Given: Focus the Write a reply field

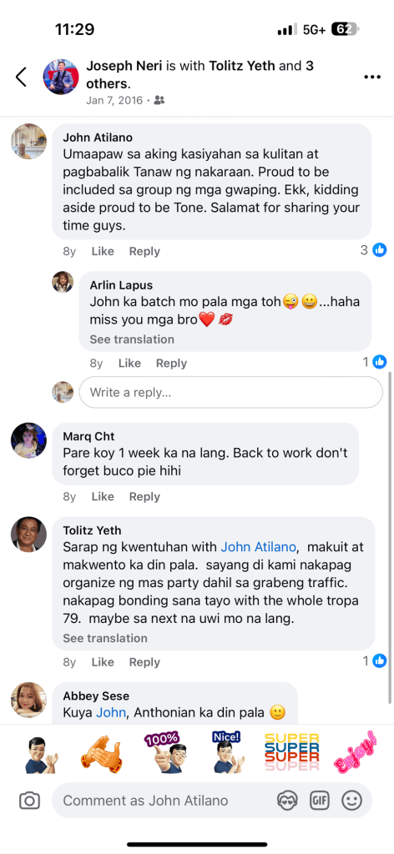Looking at the screenshot, I should (x=231, y=392).
